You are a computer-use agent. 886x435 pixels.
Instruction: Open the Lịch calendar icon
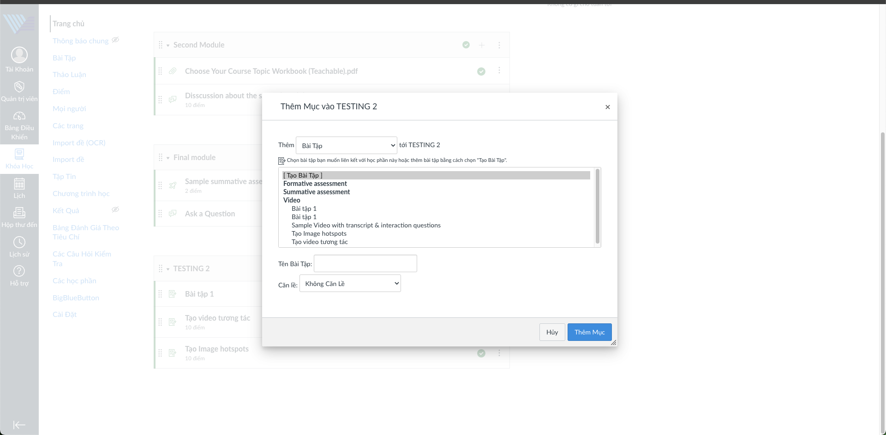(x=19, y=184)
